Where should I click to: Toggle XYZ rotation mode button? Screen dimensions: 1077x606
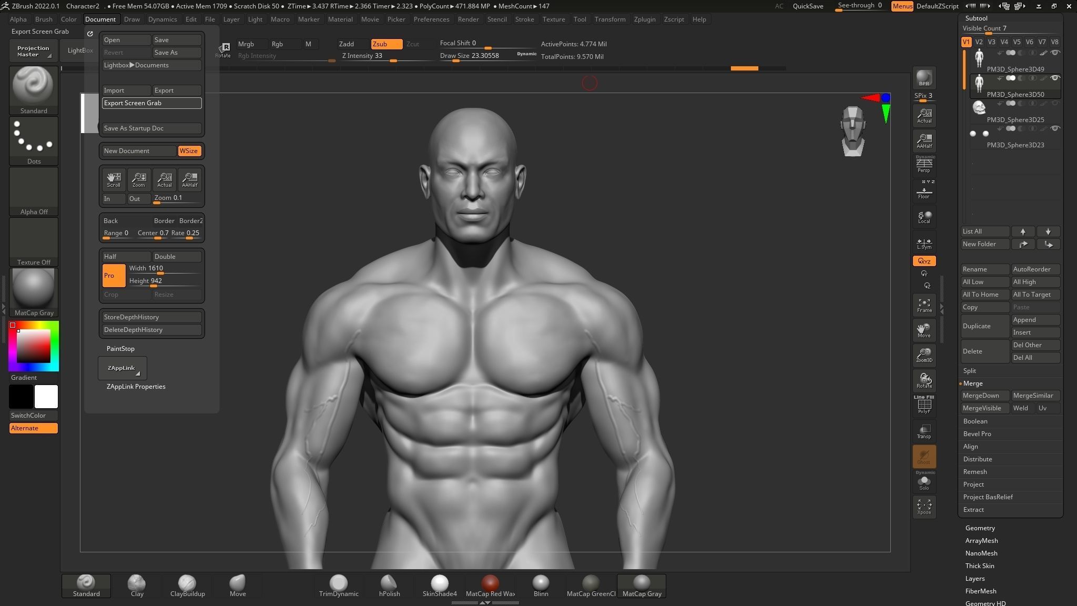pos(924,261)
